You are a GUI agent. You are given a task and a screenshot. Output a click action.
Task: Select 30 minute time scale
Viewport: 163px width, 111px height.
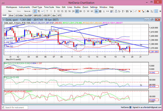pos(66,11)
